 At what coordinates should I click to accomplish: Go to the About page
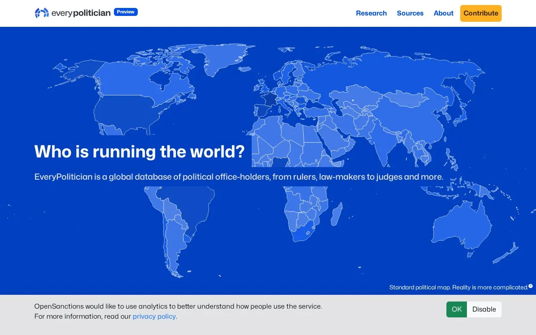(x=443, y=13)
